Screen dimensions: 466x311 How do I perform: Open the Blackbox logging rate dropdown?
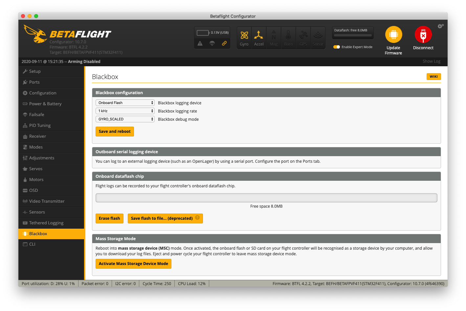point(125,111)
